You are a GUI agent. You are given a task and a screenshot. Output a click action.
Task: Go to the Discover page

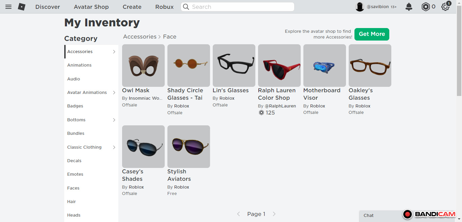(48, 7)
